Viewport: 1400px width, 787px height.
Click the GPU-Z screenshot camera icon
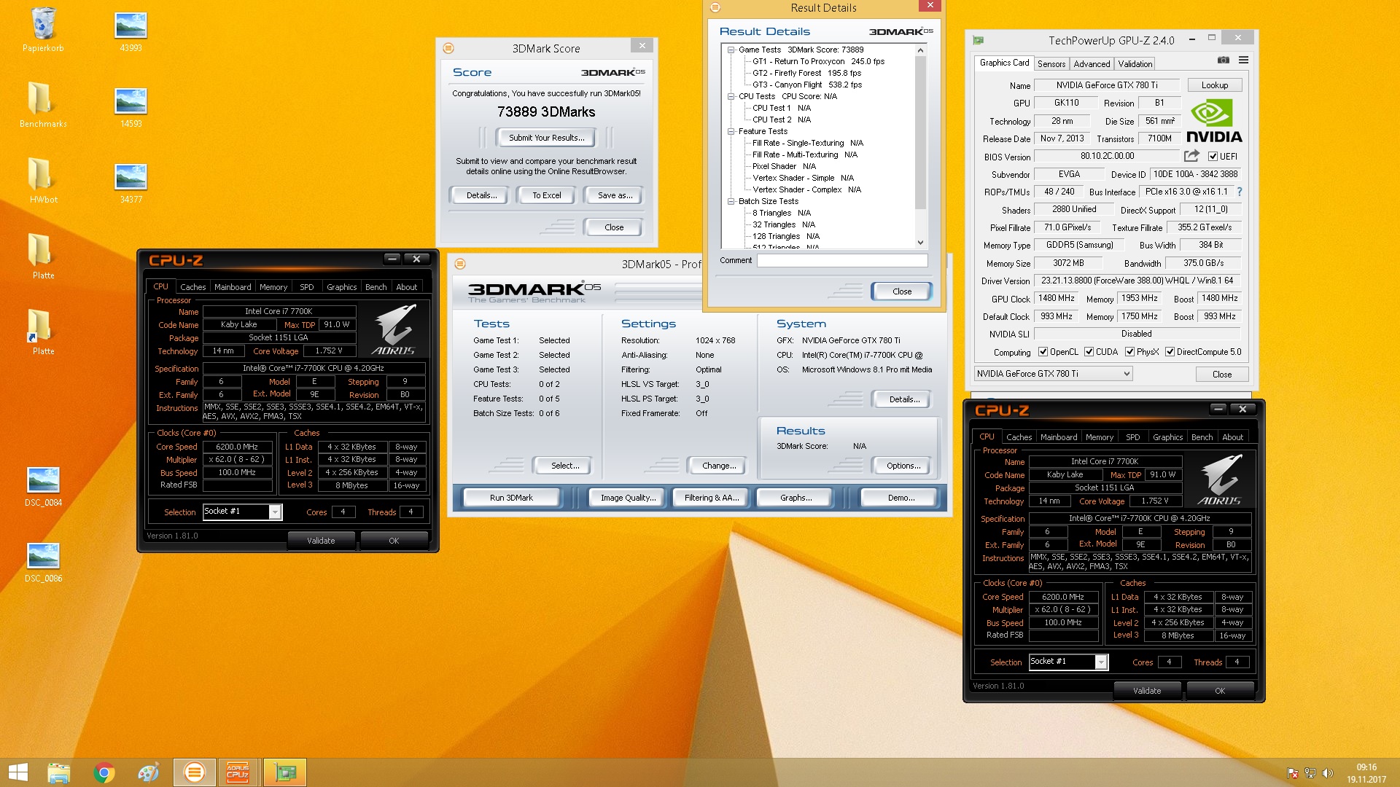tap(1224, 60)
